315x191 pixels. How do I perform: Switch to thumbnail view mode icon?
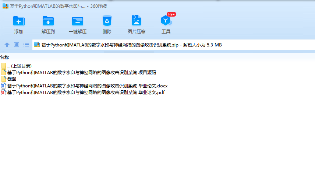(x=17, y=45)
